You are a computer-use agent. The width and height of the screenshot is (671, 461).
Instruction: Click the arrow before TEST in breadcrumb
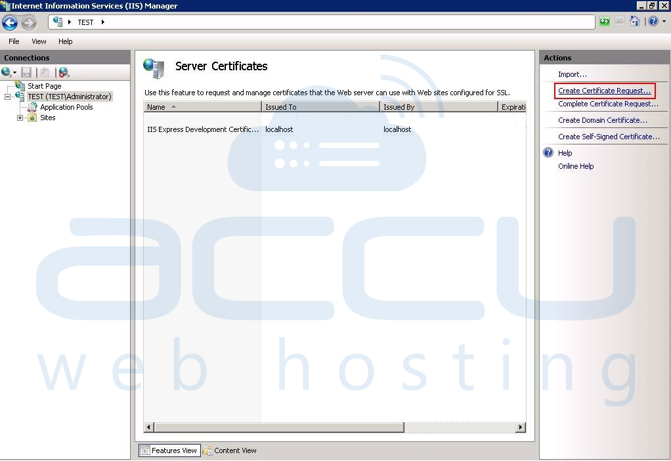70,22
